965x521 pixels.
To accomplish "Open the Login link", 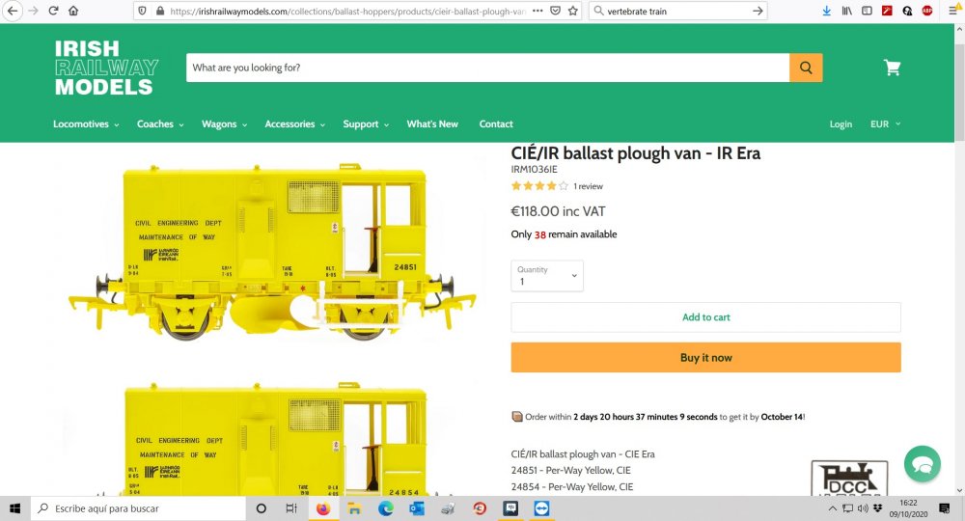I will click(x=841, y=124).
